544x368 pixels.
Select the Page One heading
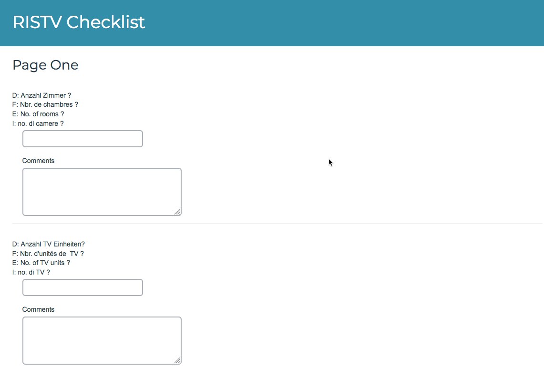(x=45, y=65)
